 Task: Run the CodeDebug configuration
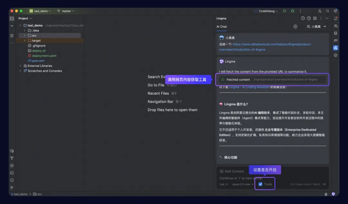285,11
